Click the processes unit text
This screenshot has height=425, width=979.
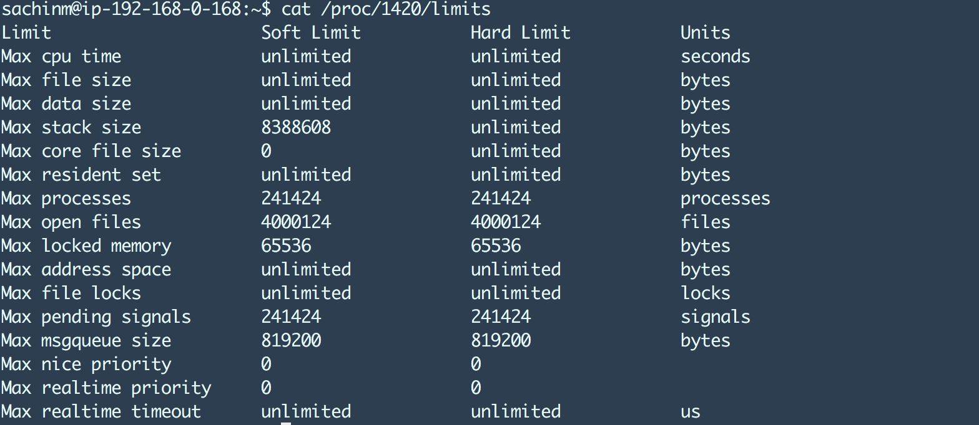(726, 198)
